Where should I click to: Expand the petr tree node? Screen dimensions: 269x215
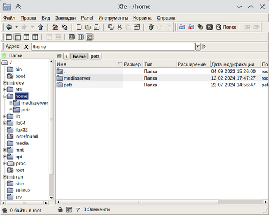(x=11, y=110)
